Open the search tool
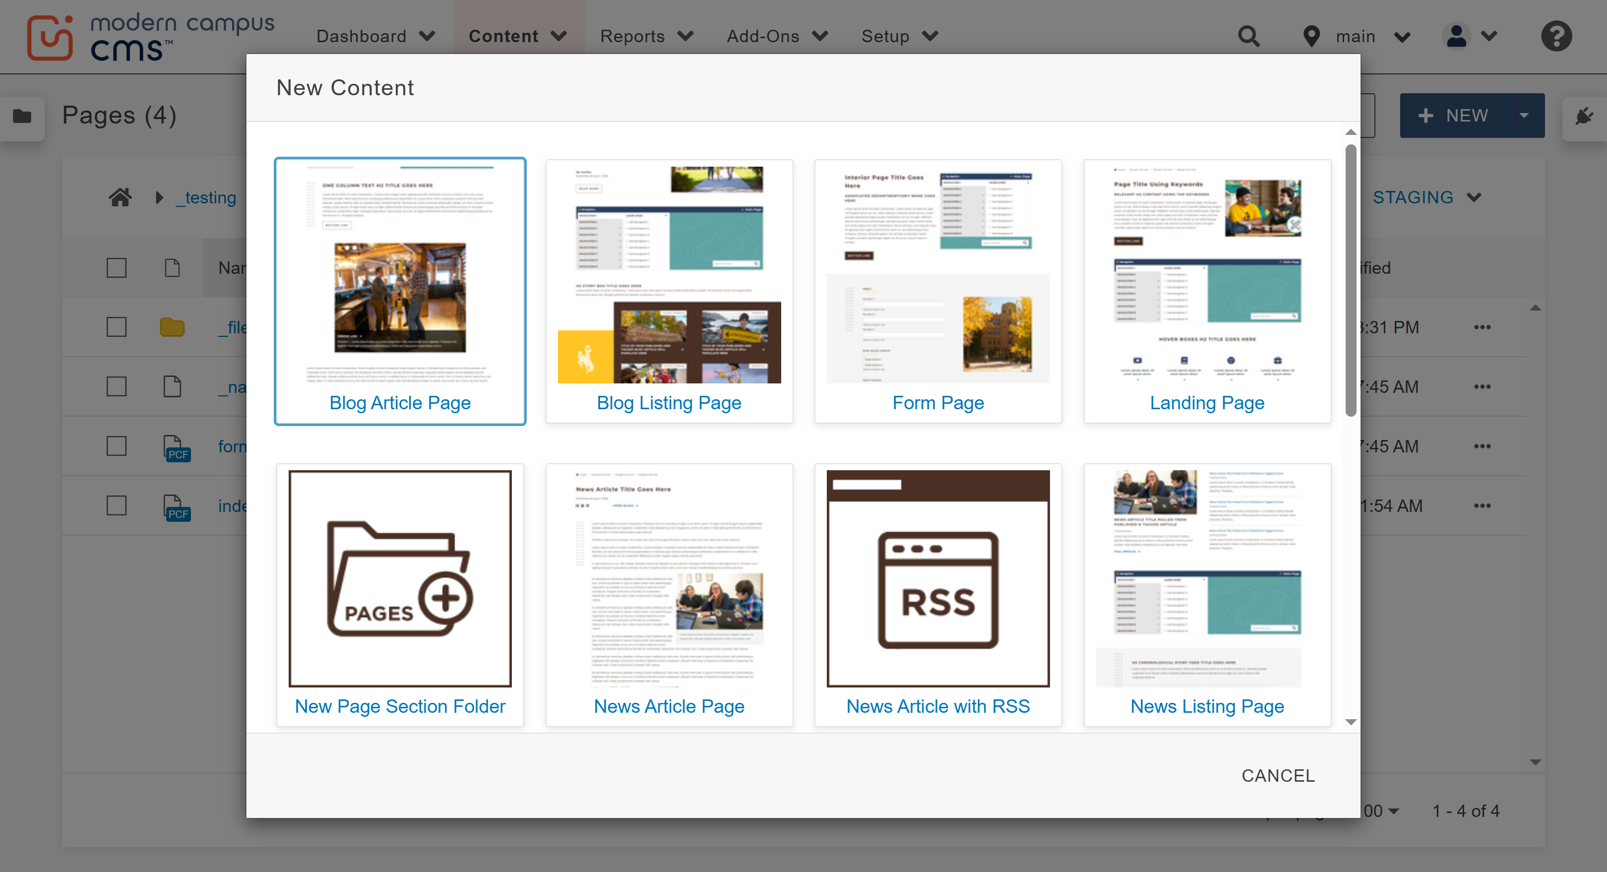The height and width of the screenshot is (872, 1607). [x=1249, y=36]
